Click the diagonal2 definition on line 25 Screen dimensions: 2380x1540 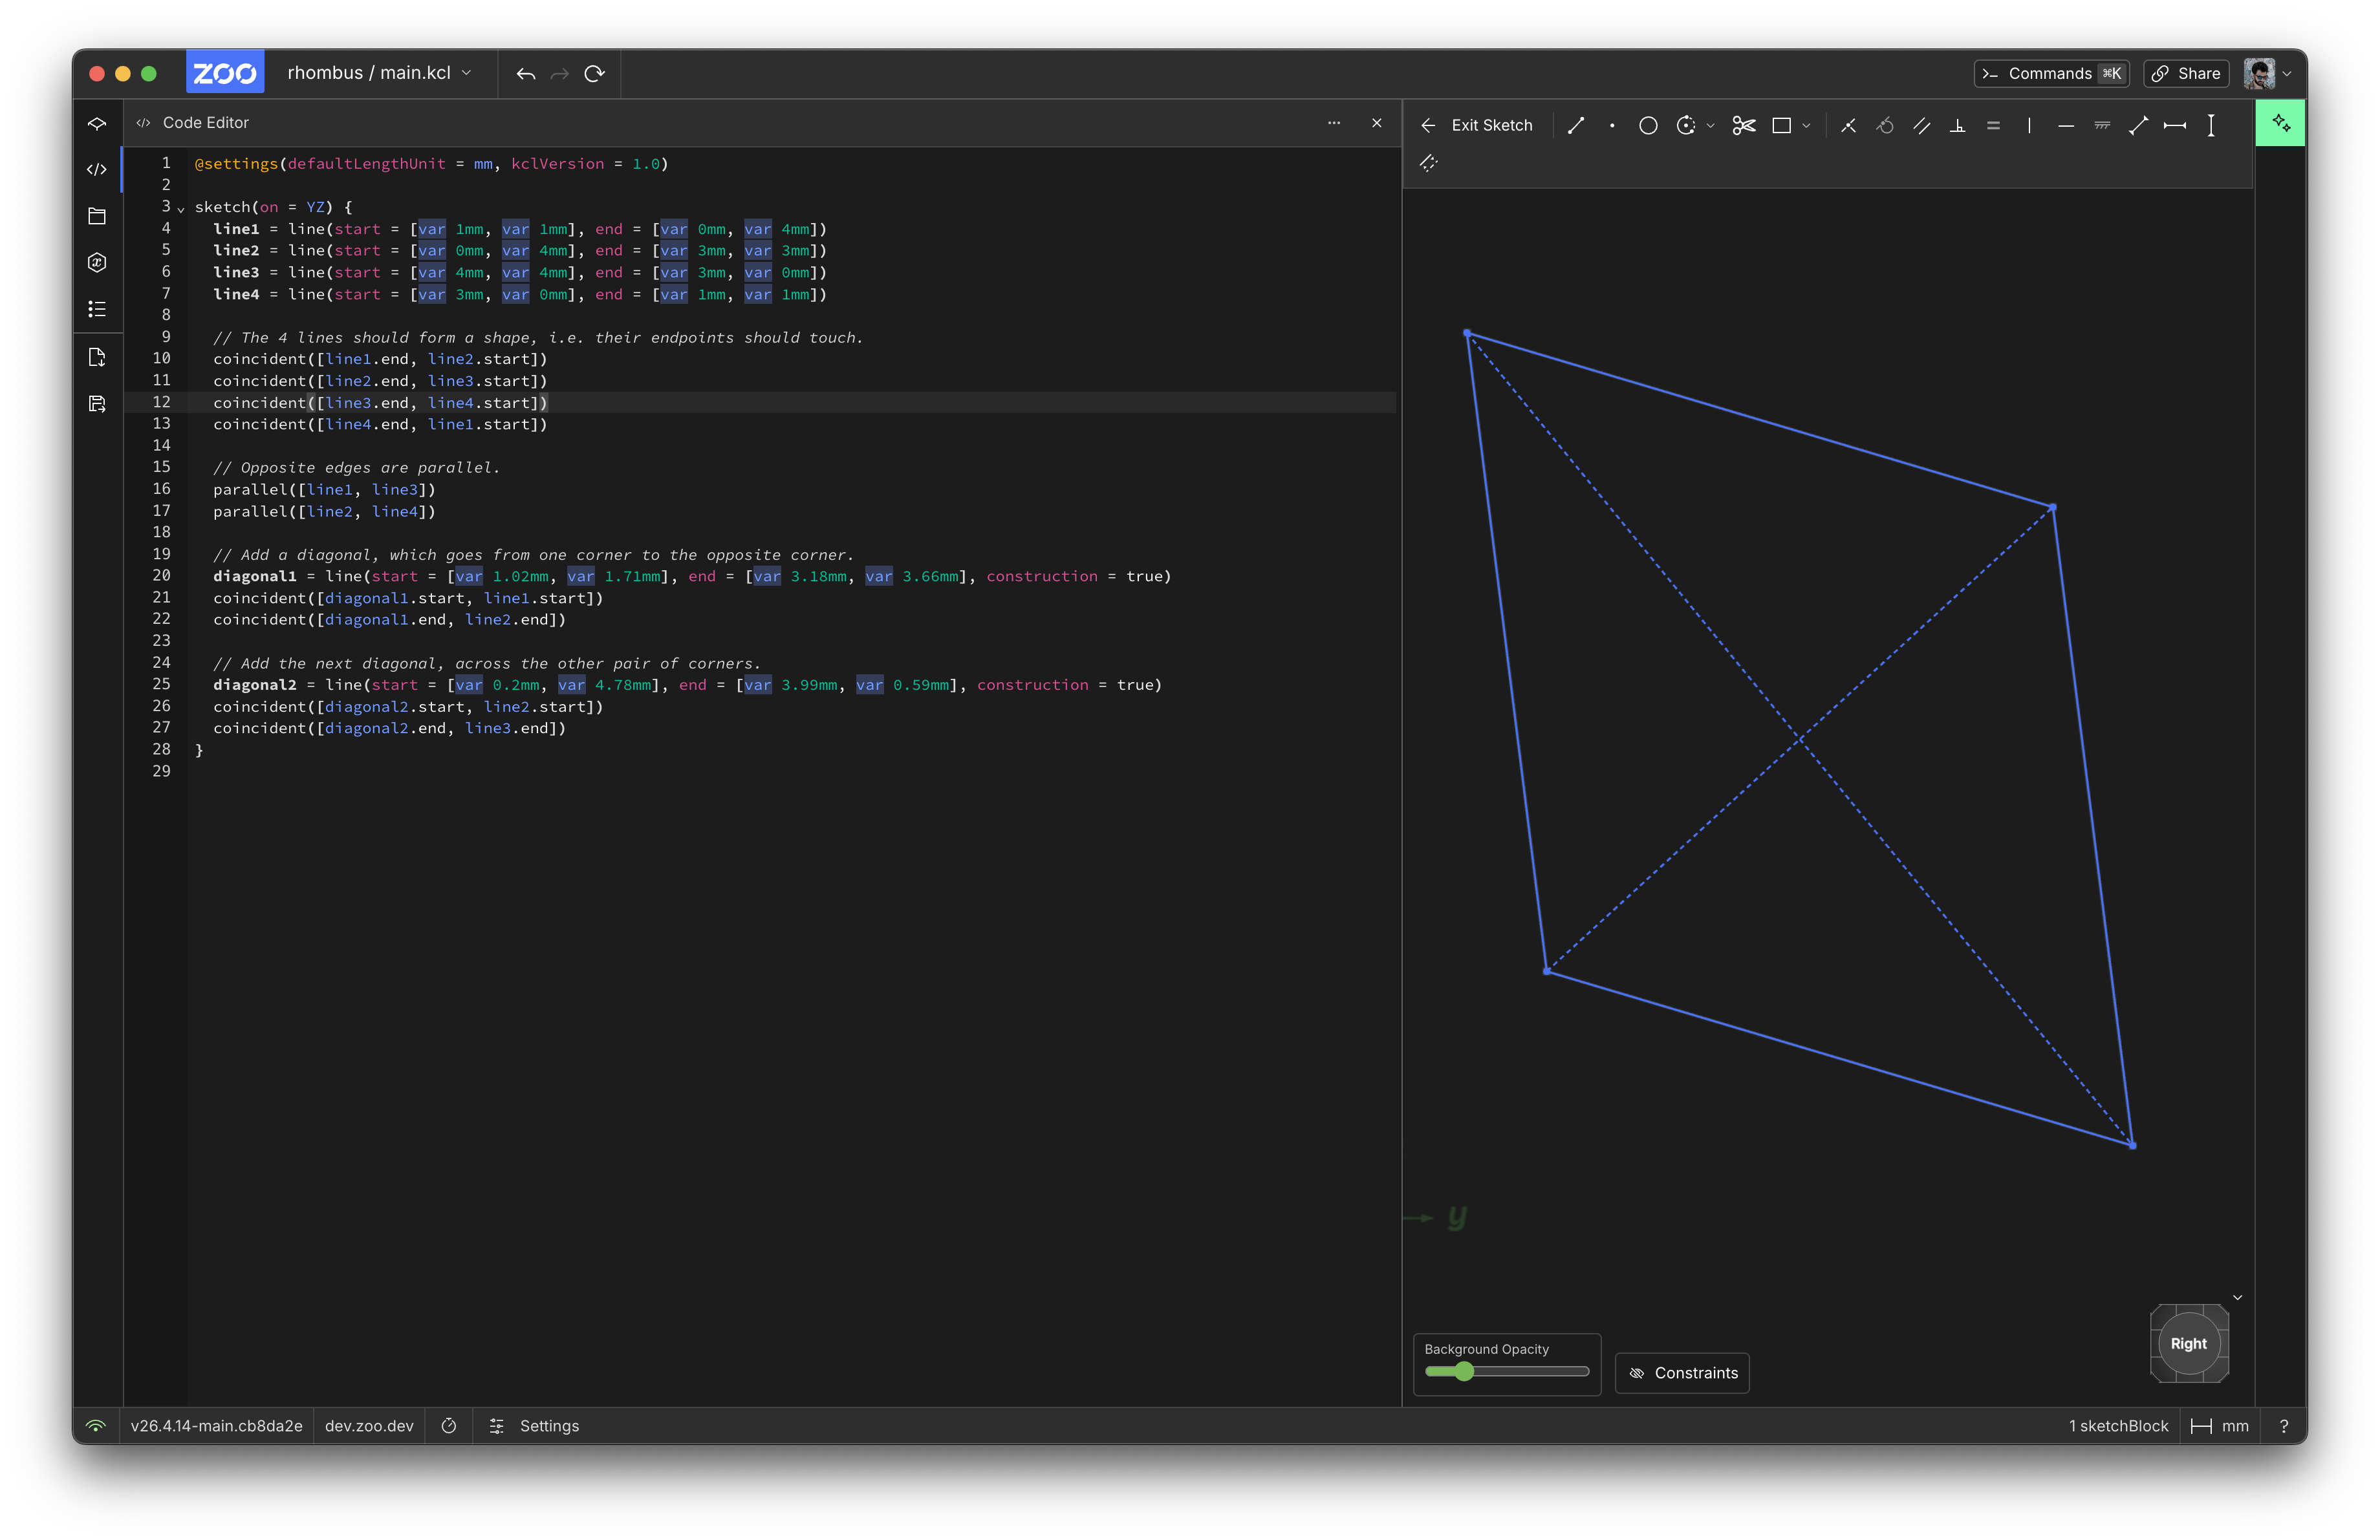[687, 685]
